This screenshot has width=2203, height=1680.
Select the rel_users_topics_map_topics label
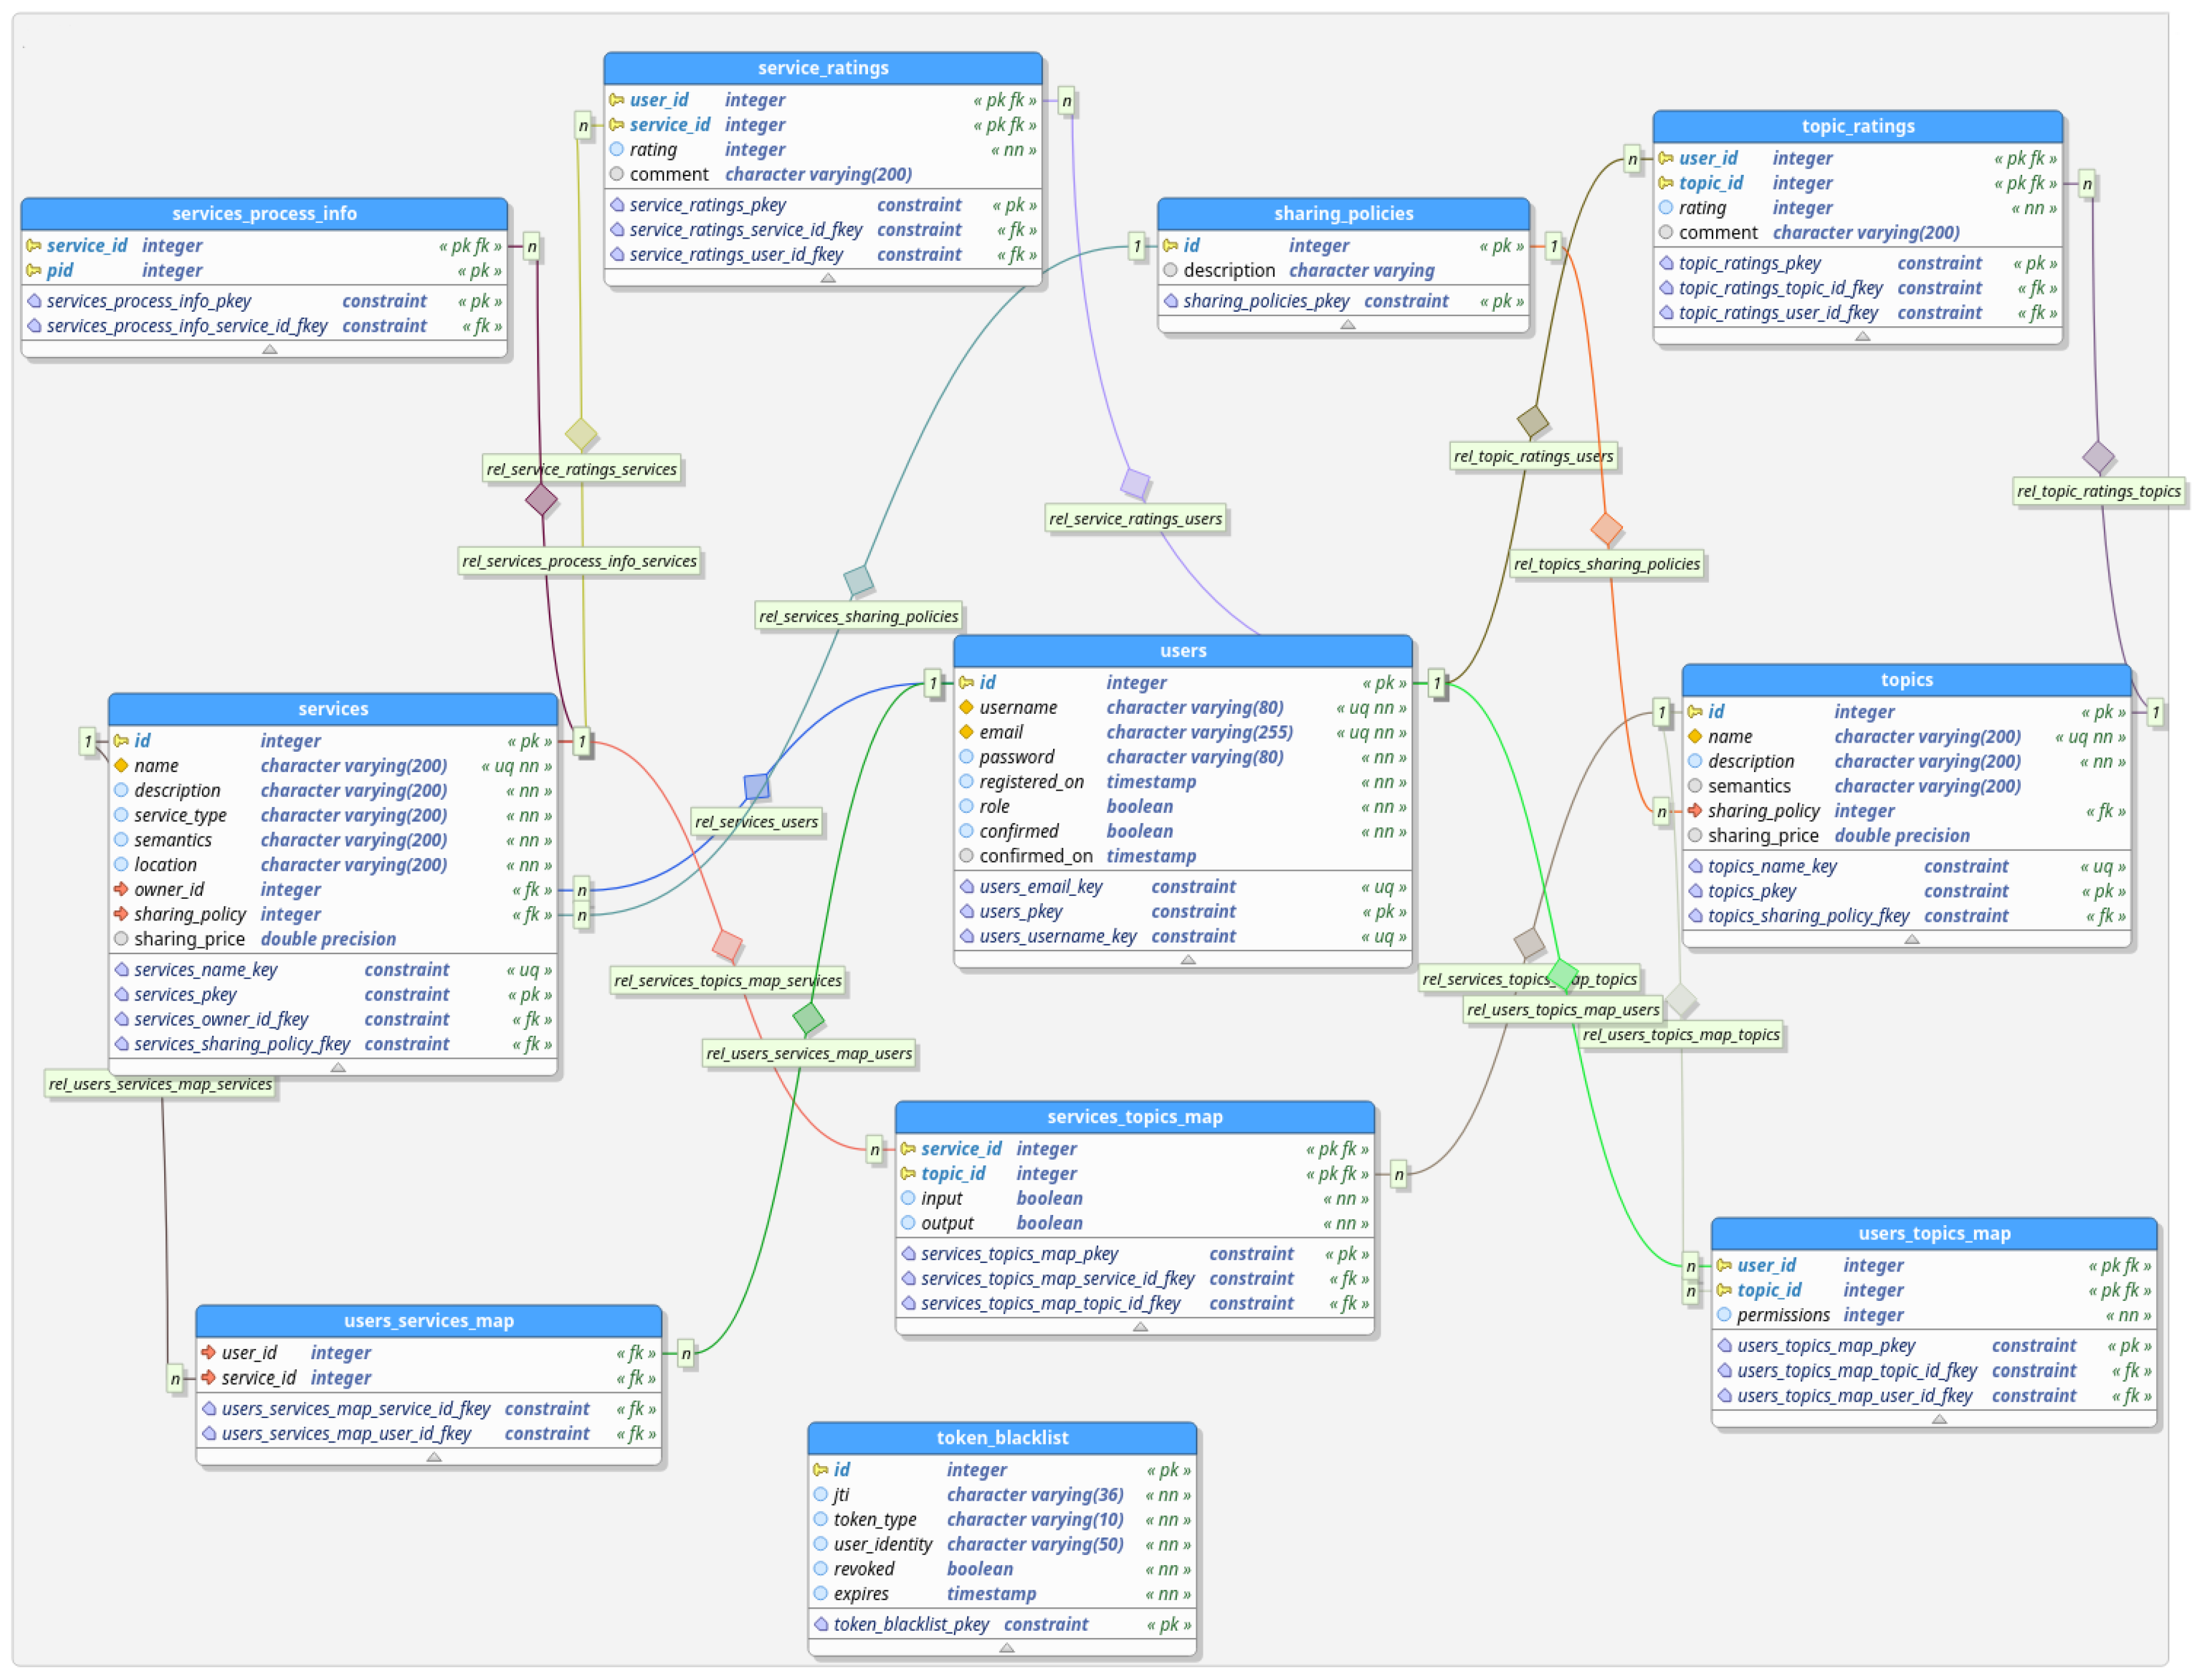click(x=1681, y=1034)
